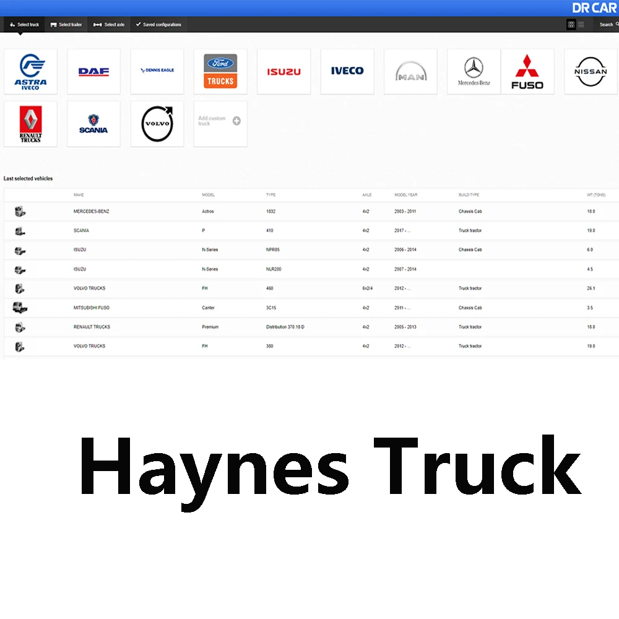This screenshot has height=619, width=619.
Task: Switch to the Select trailer tab
Action: pos(66,25)
